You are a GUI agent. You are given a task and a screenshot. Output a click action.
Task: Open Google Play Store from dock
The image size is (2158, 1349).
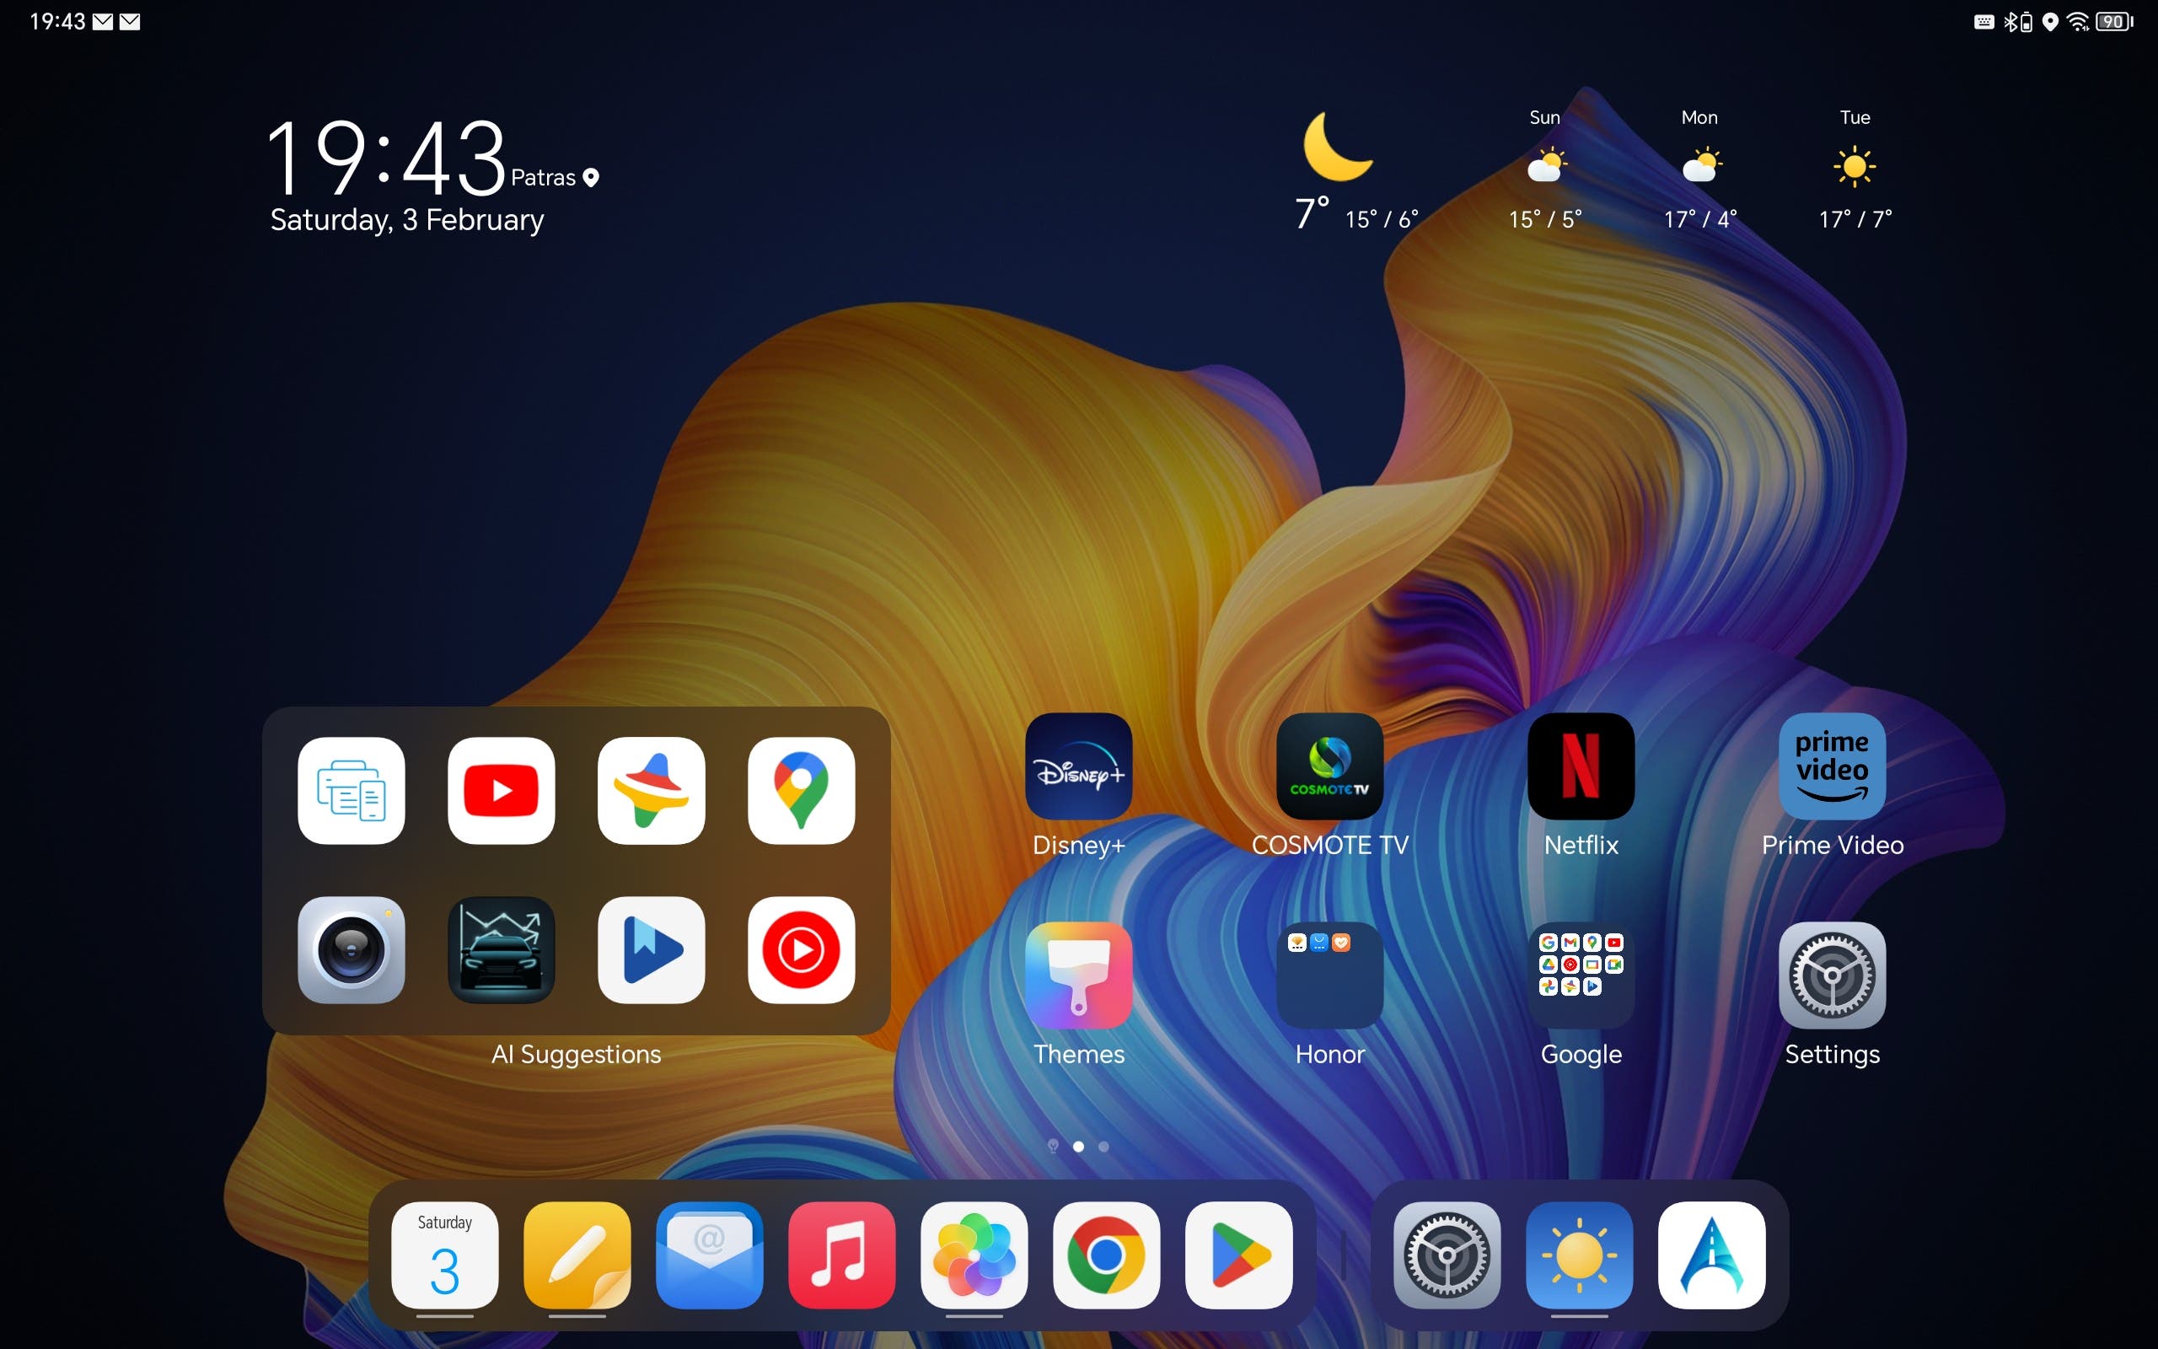(x=1238, y=1255)
